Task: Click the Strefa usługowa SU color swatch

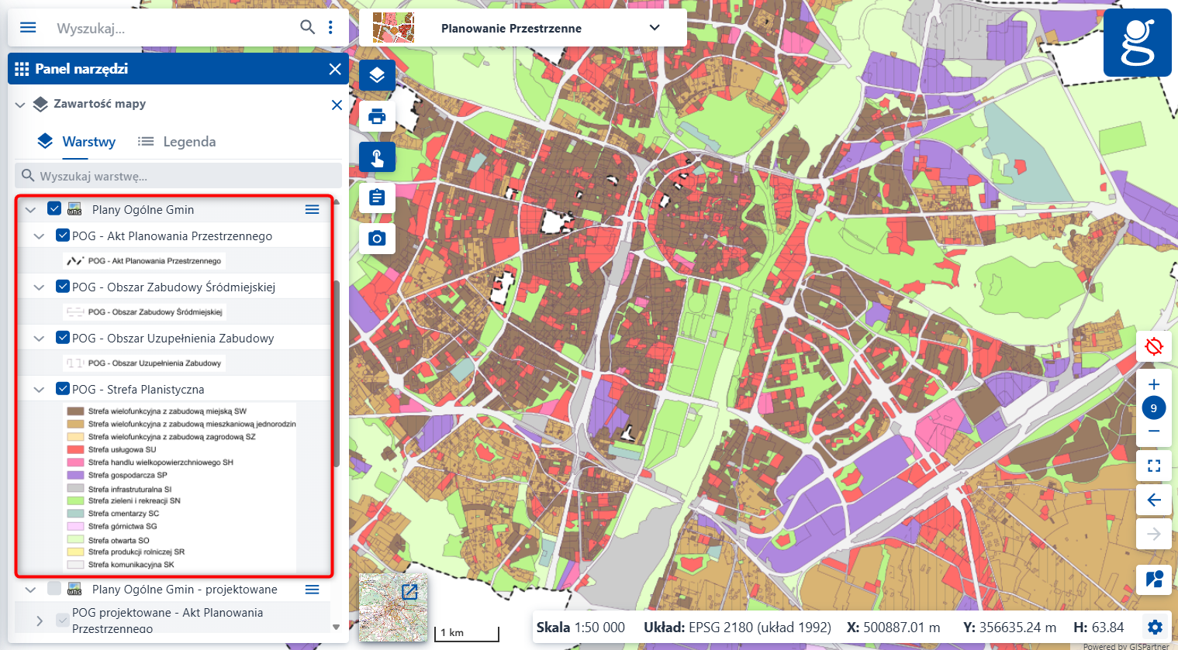Action: [x=75, y=449]
